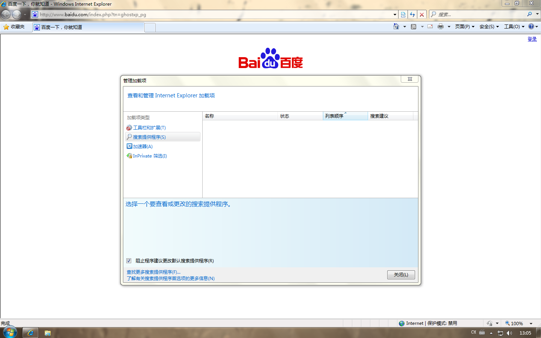Click the page favicon in the address bar

[x=35, y=15]
